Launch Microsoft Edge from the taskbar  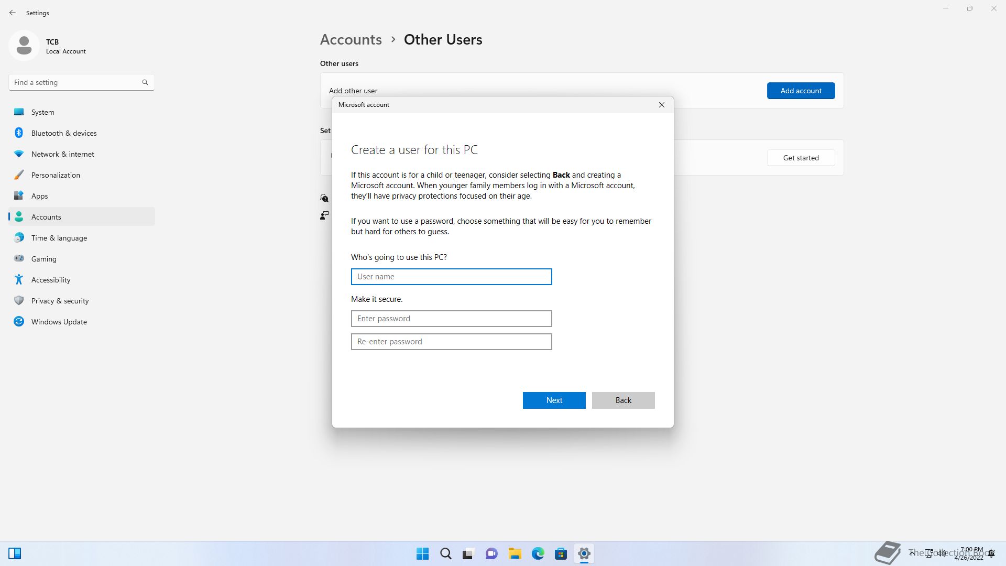pos(538,553)
